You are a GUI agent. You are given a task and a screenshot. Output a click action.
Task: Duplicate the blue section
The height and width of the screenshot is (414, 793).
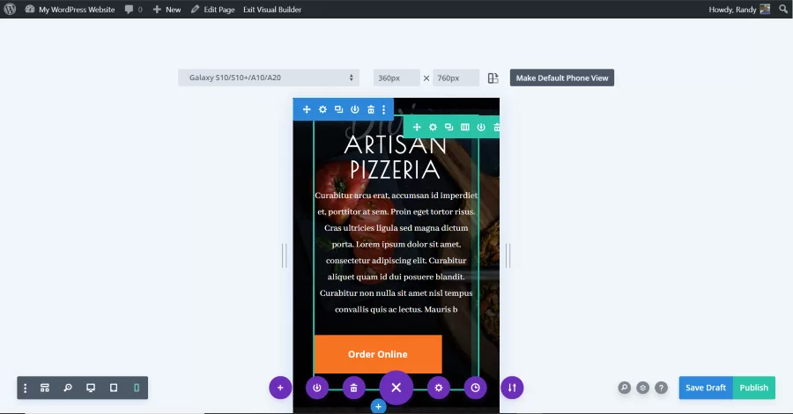[x=339, y=109]
